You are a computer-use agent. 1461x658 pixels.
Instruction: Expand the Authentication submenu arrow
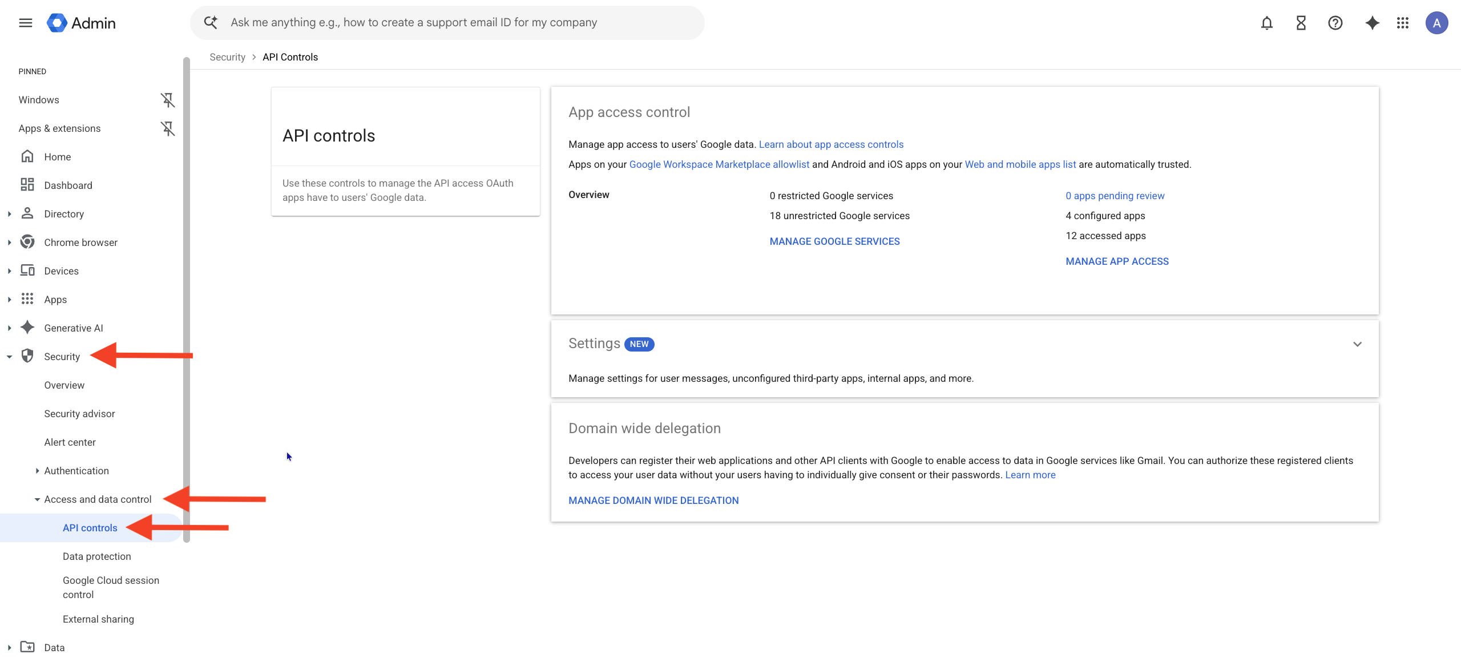(37, 471)
